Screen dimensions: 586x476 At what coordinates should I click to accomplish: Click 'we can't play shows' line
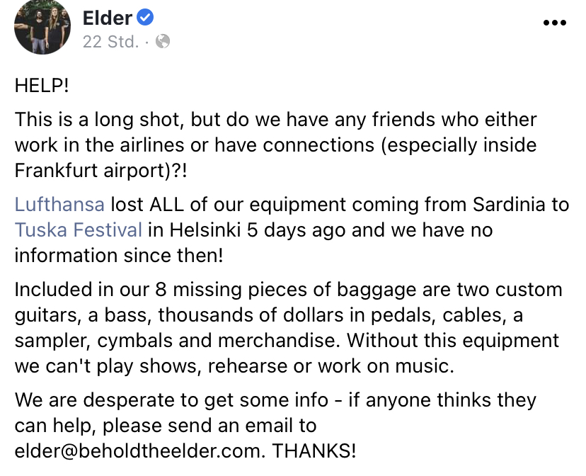[234, 366]
